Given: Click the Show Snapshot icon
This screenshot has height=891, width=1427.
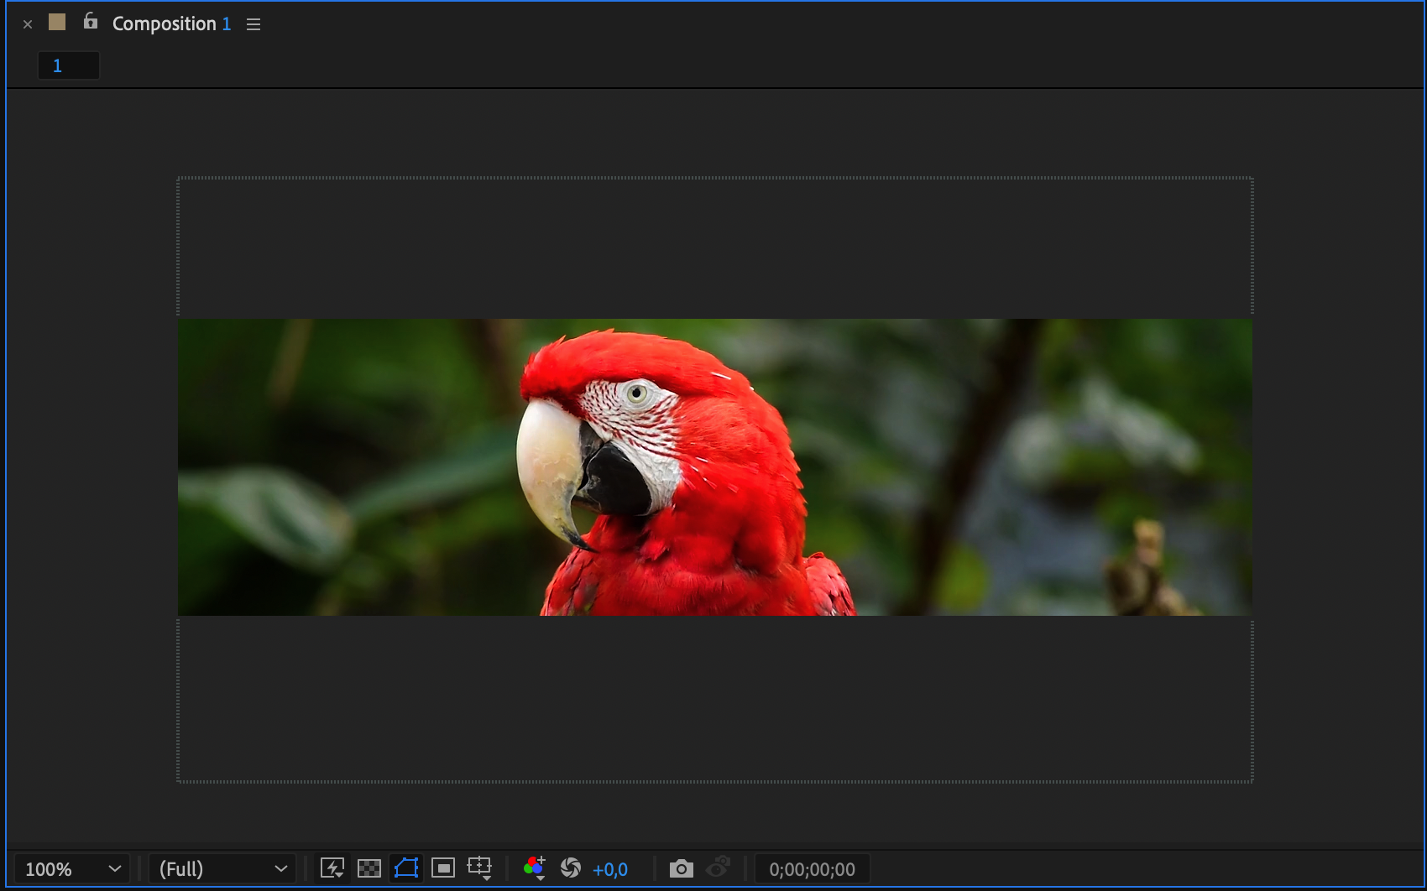Looking at the screenshot, I should pos(719,868).
